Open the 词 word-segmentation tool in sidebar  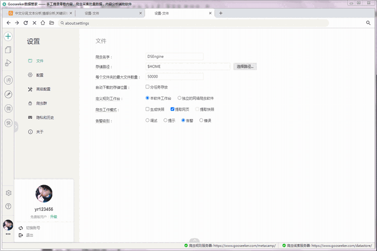point(8,81)
